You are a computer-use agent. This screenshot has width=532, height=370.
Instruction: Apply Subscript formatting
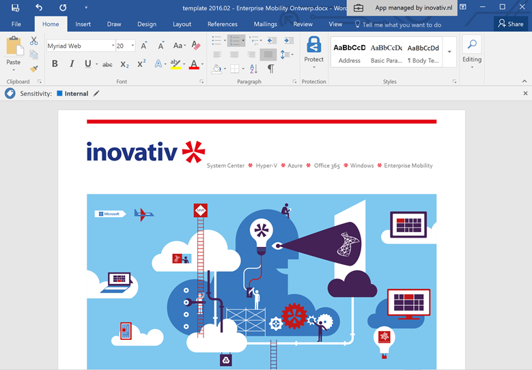(x=124, y=64)
